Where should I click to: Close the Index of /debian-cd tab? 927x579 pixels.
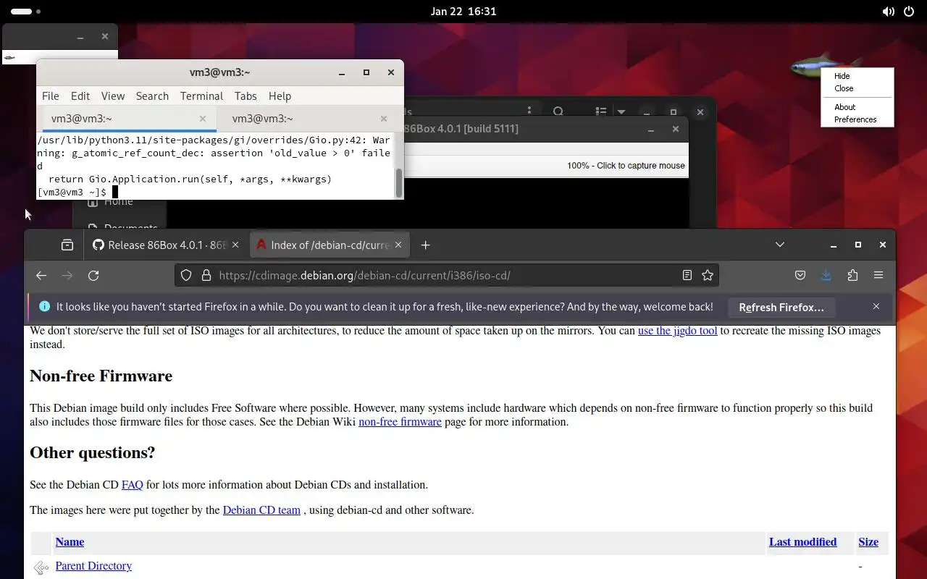pos(400,245)
